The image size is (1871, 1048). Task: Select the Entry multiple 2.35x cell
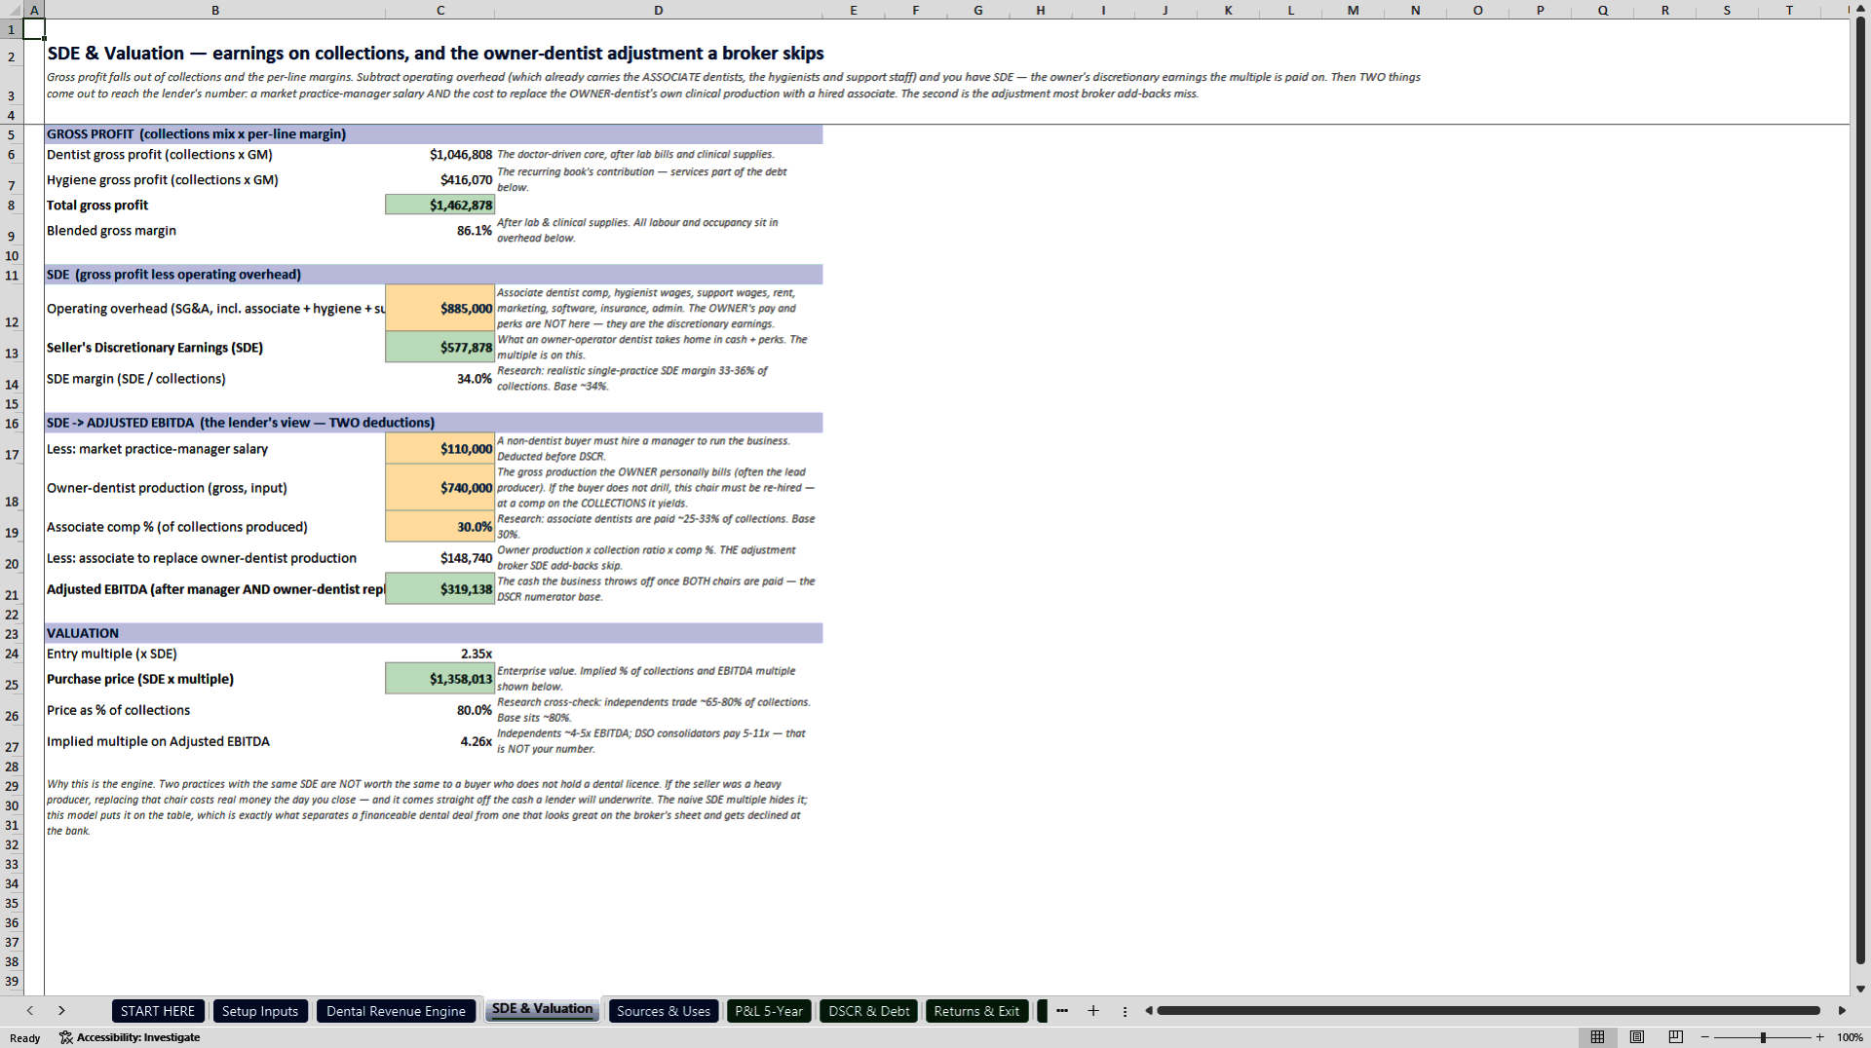point(440,654)
